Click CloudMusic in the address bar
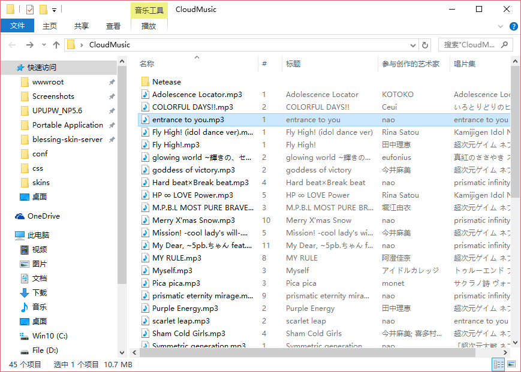 click(109, 45)
